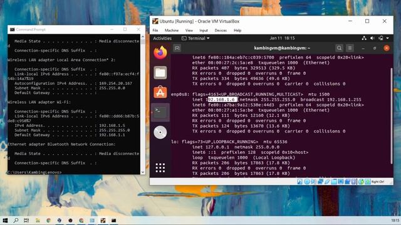This screenshot has height=225, width=401.
Task: Open search in the Ubuntu terminal header
Action: [339, 48]
